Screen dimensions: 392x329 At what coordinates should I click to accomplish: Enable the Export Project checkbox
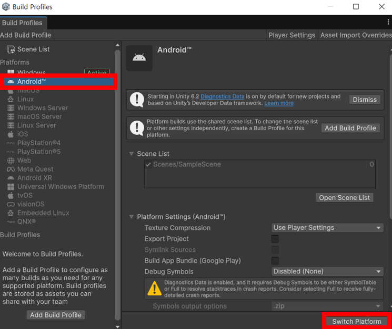pyautogui.click(x=275, y=239)
